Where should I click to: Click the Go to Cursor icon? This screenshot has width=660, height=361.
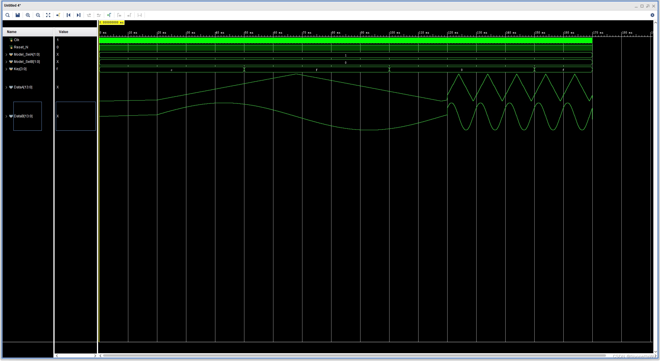point(58,15)
